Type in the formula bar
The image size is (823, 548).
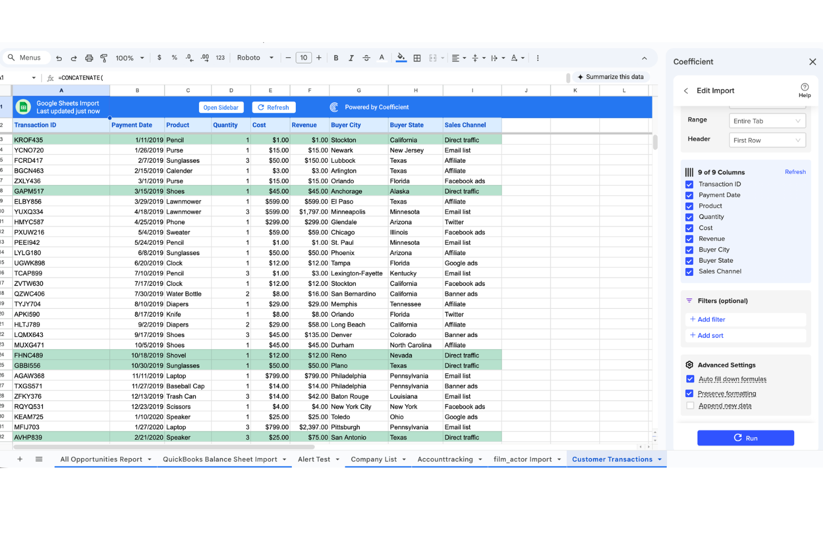pyautogui.click(x=167, y=77)
